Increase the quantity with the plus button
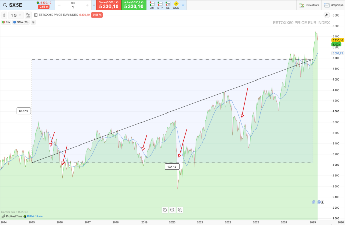 click(x=87, y=5)
